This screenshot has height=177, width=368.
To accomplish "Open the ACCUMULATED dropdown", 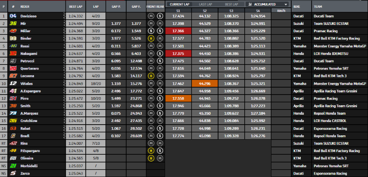I will [x=267, y=4].
